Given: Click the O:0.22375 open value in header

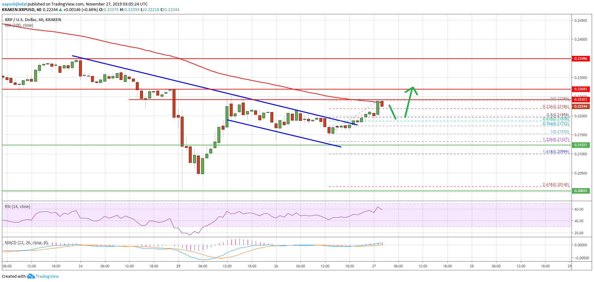Looking at the screenshot, I should pos(109,10).
